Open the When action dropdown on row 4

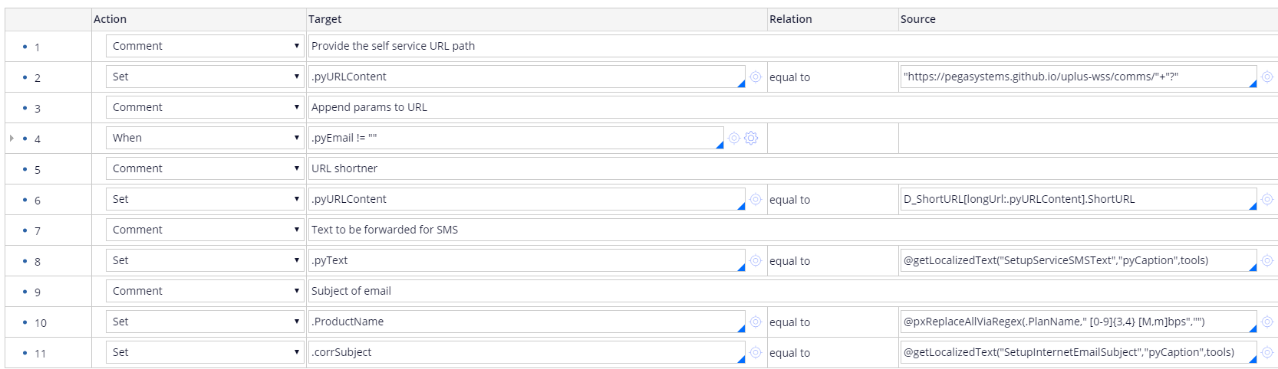tap(205, 138)
